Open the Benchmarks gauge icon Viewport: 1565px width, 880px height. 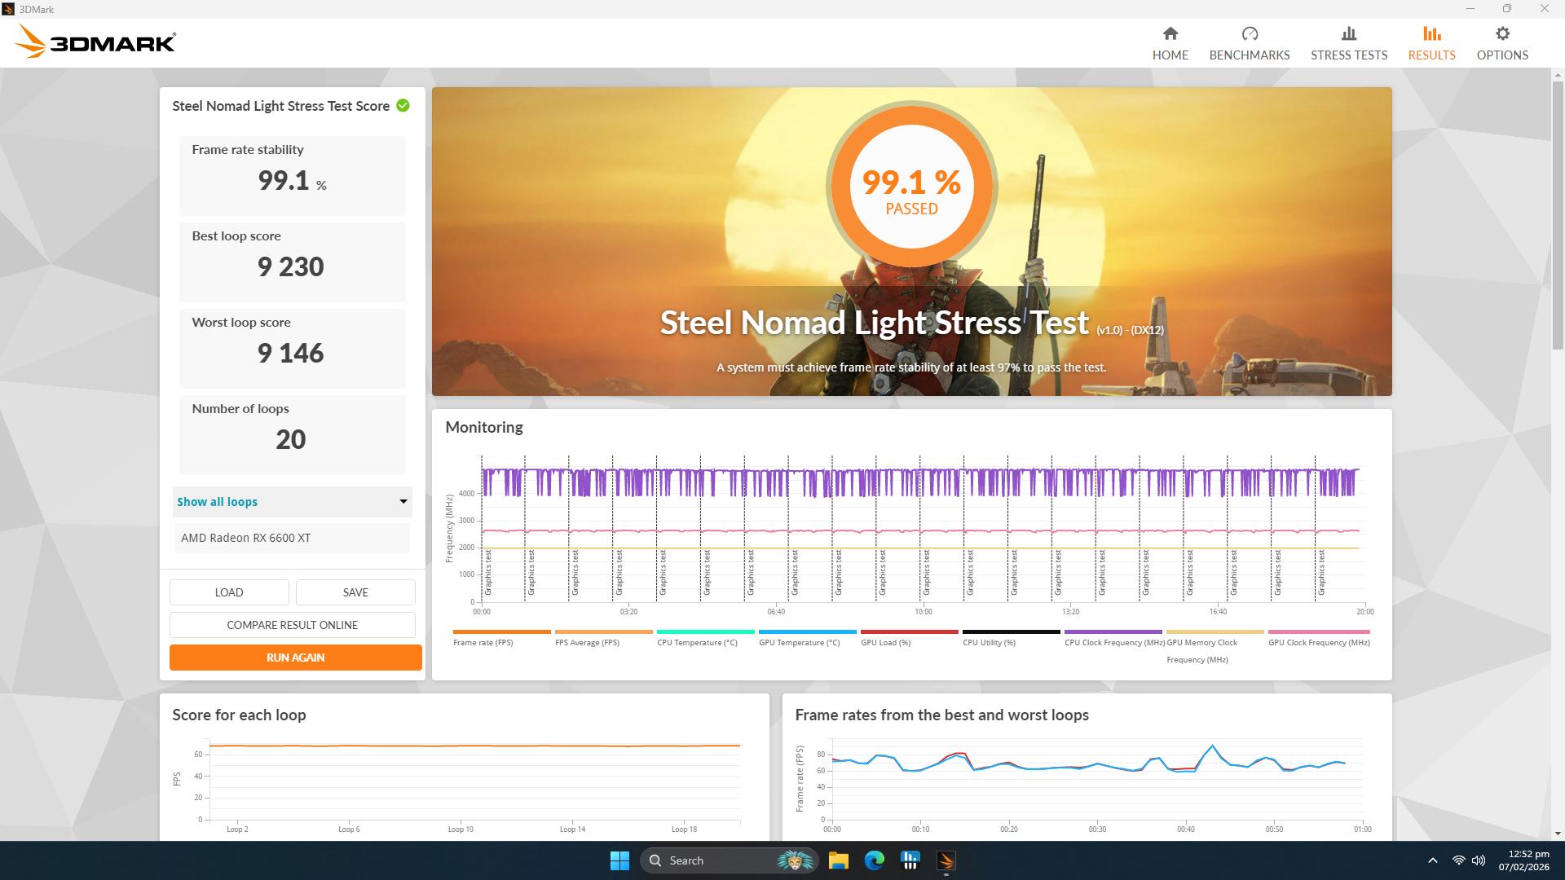click(x=1250, y=33)
